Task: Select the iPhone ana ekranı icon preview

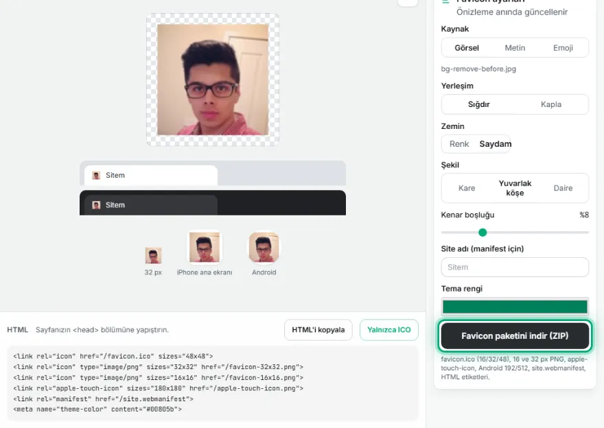Action: (x=205, y=247)
